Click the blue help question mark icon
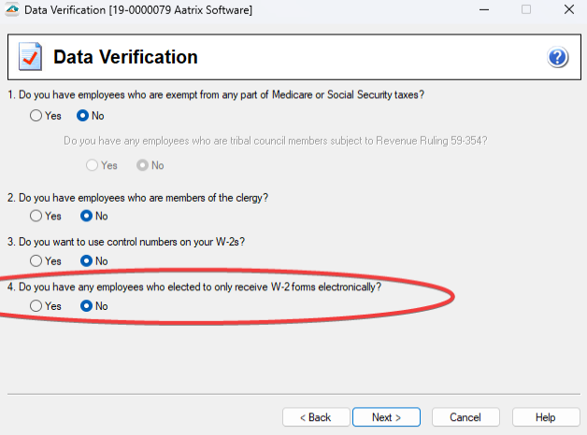The width and height of the screenshot is (587, 435). click(x=557, y=58)
